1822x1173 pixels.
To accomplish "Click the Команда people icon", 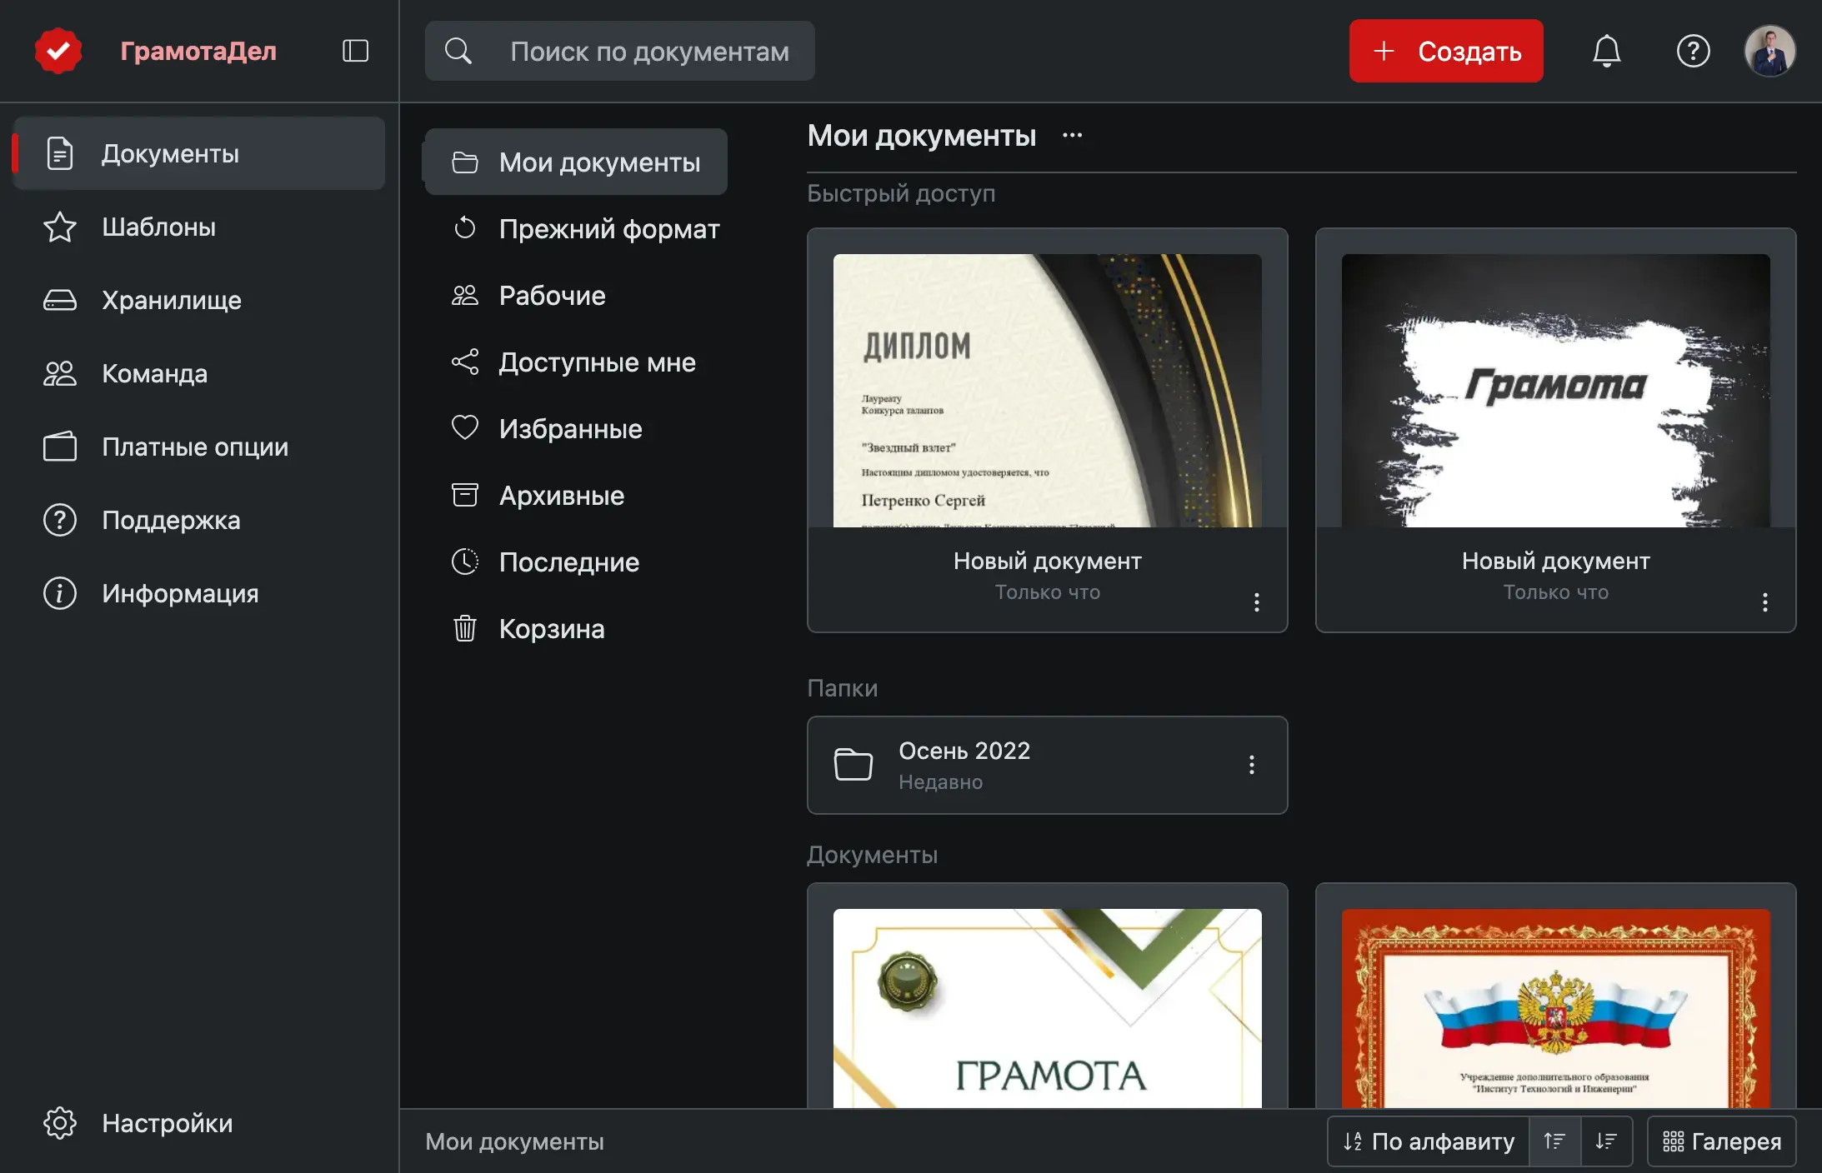I will pos(60,373).
